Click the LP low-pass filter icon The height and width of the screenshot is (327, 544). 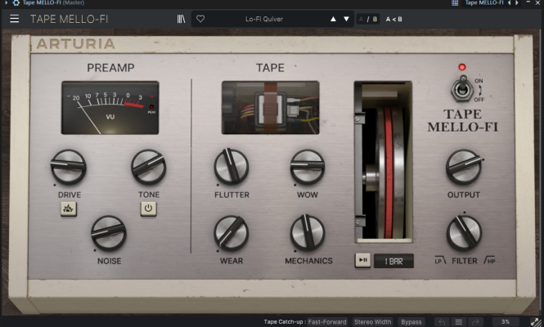pos(438,261)
